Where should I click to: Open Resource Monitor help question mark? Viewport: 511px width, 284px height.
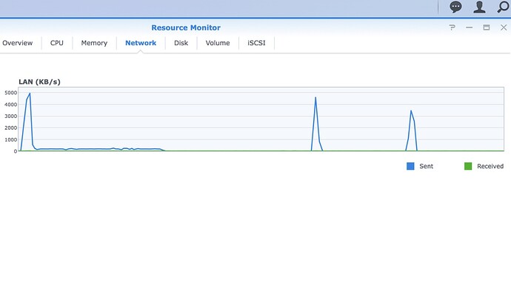452,27
